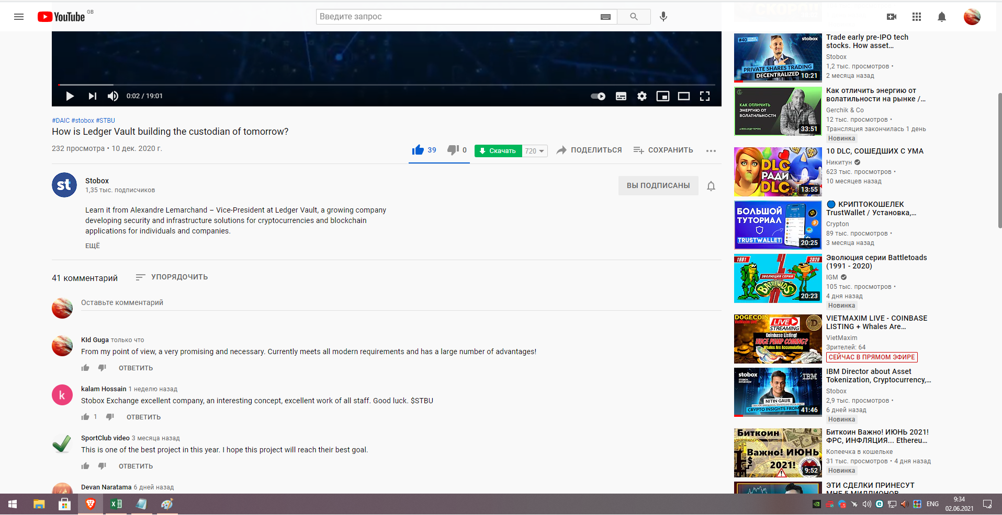This screenshot has width=1002, height=515.
Task: Open the create video camera icon
Action: coord(892,17)
